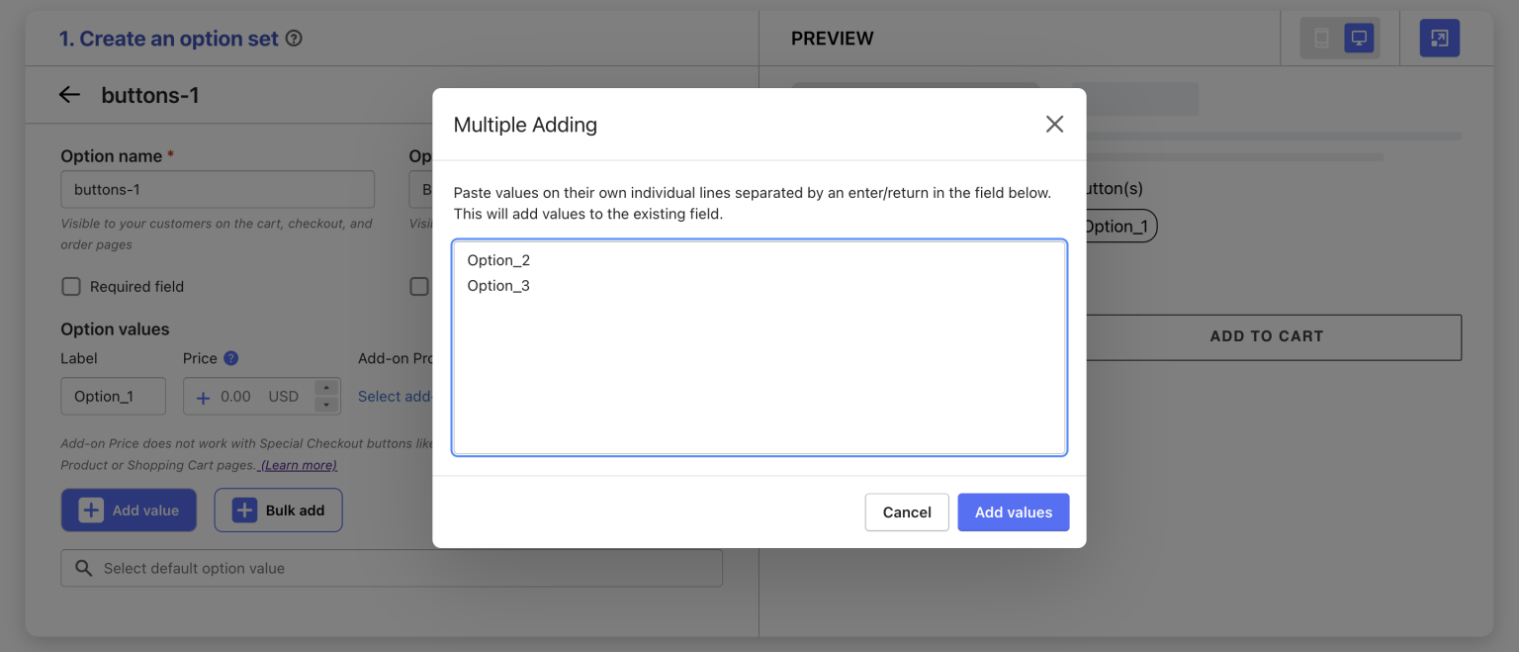Click the price increment arrow

click(x=326, y=389)
